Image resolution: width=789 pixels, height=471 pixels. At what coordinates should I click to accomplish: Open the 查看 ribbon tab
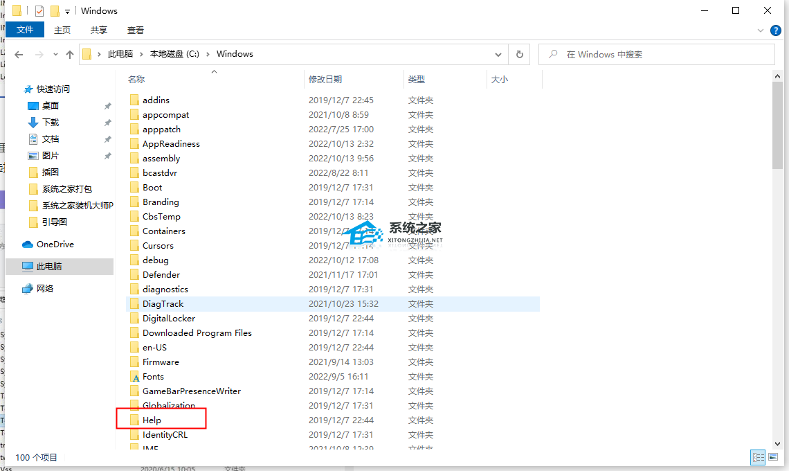[x=136, y=30]
